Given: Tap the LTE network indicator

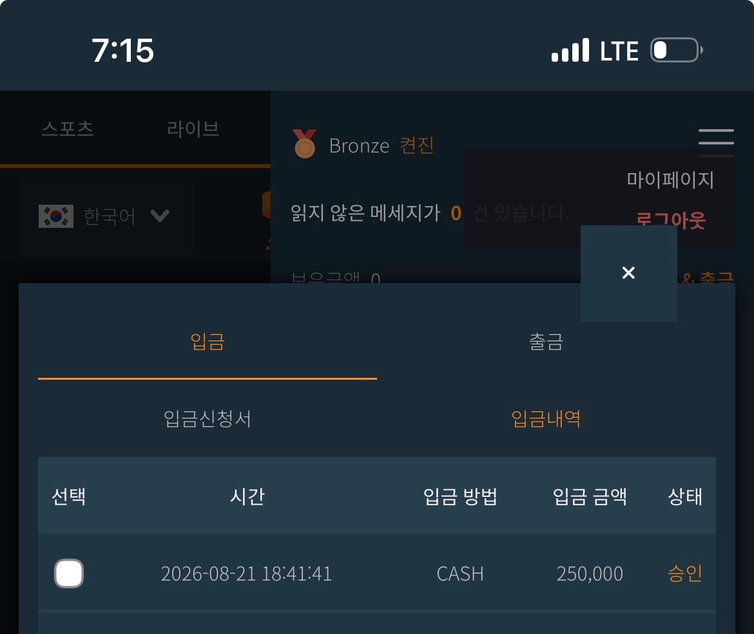Looking at the screenshot, I should 619,51.
